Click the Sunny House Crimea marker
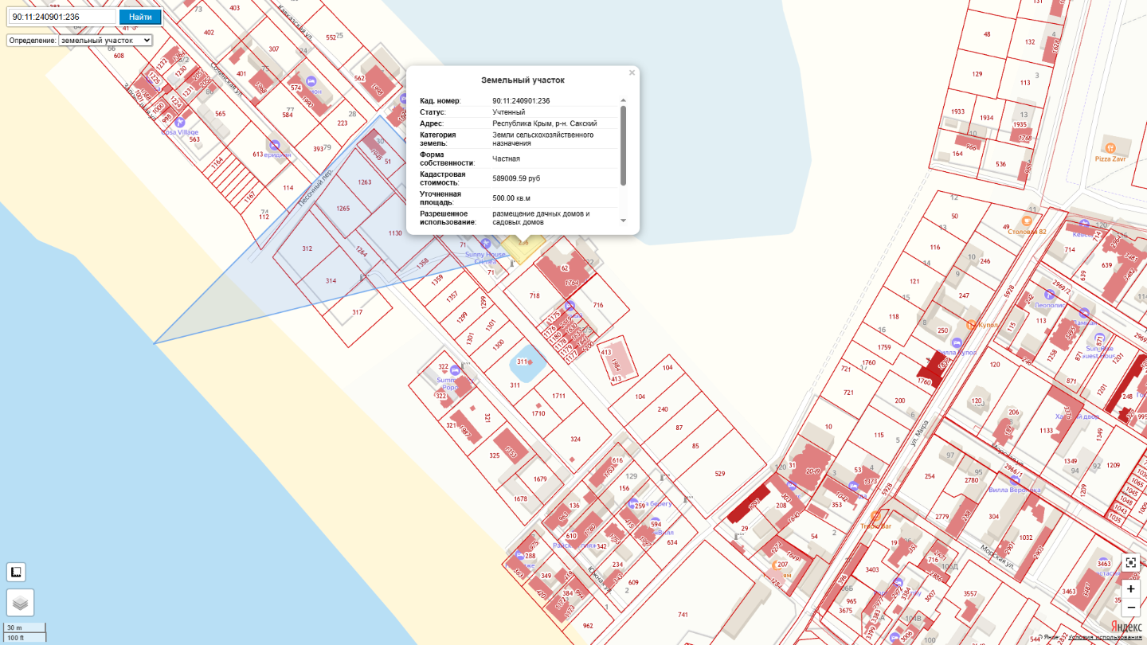1147x645 pixels. pyautogui.click(x=486, y=244)
